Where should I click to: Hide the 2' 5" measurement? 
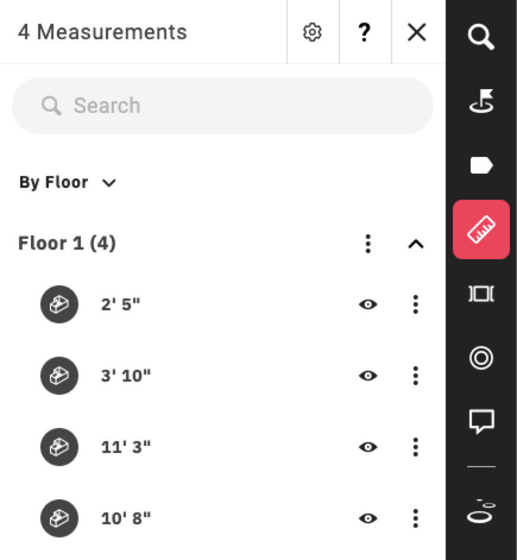click(x=368, y=304)
